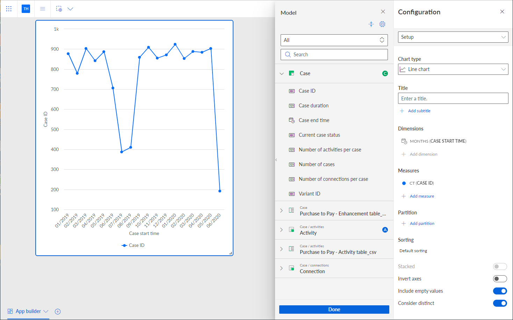Click the Enhancement table icon
This screenshot has height=320, width=513.
point(291,211)
